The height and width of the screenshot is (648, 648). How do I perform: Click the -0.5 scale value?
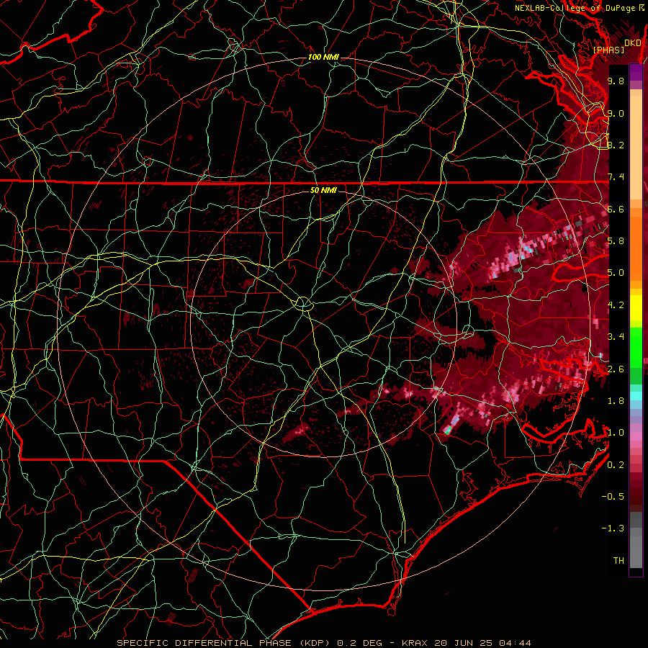coord(613,497)
